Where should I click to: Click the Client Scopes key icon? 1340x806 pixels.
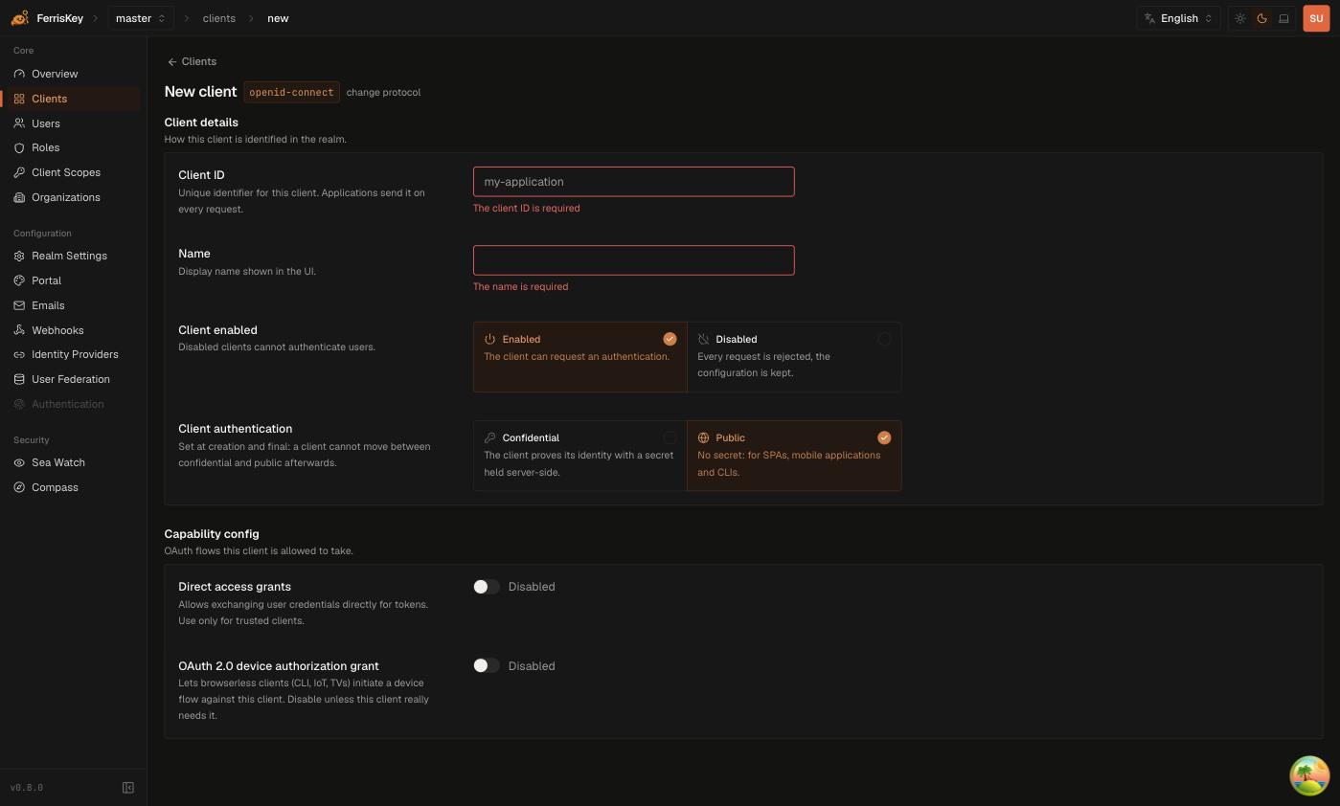click(19, 172)
